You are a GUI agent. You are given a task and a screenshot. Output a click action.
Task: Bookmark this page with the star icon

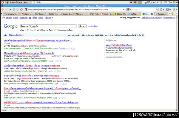click(121, 10)
